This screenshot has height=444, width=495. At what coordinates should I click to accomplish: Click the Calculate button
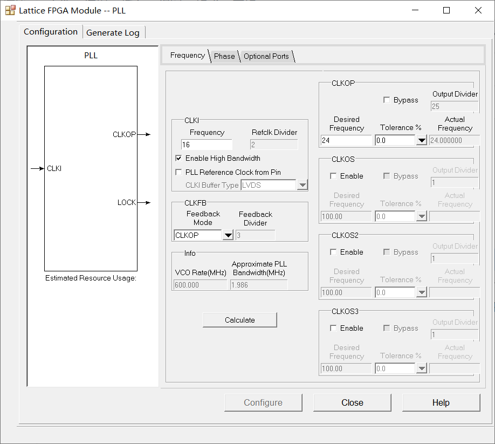tap(240, 320)
